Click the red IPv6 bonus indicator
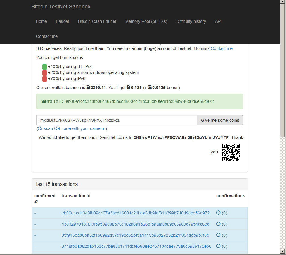This screenshot has height=255, width=286. 44,79
